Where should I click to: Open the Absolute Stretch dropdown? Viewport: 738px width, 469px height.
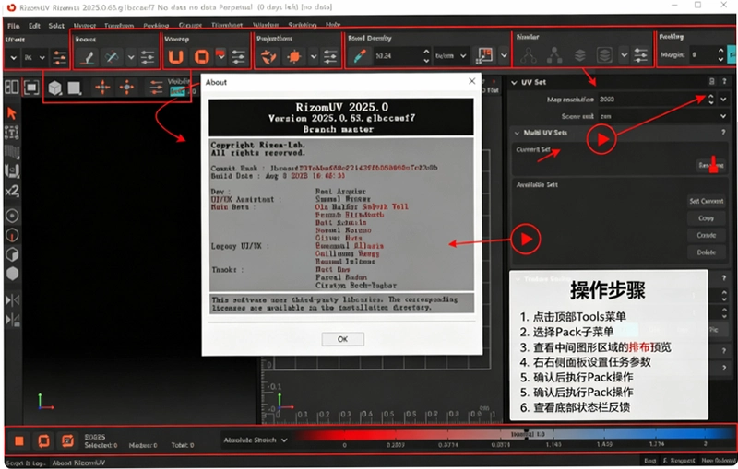256,440
